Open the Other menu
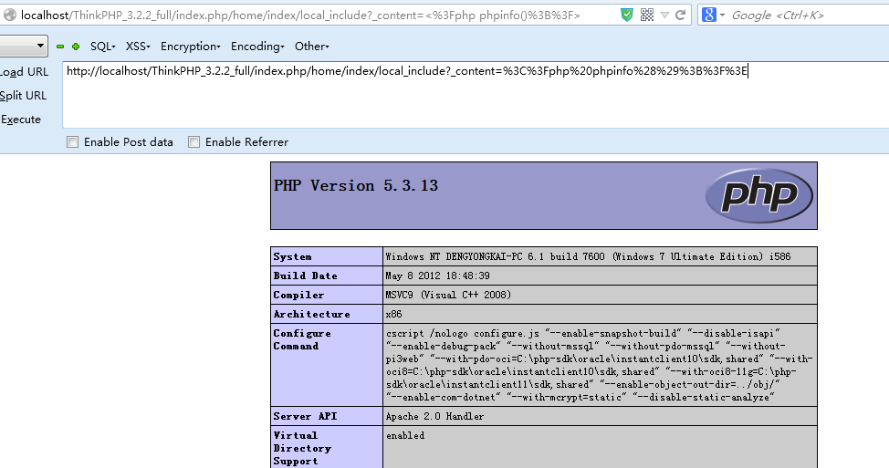This screenshot has height=468, width=889. point(311,47)
